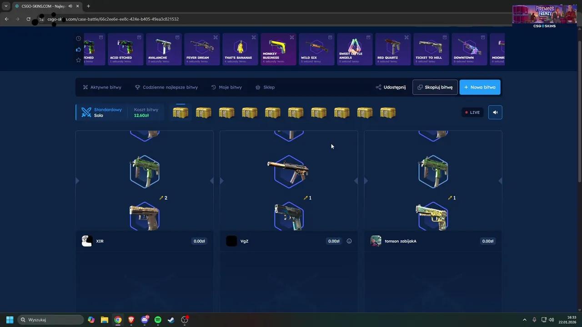This screenshot has height=327, width=582.
Task: Select the thumbs-up best drops filter
Action: tap(78, 49)
